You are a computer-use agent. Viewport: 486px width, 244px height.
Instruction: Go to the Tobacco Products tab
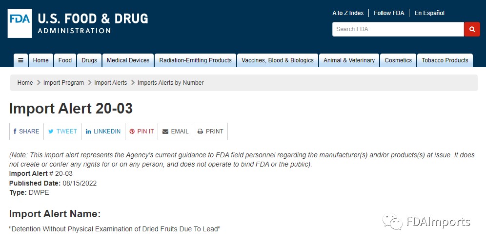pos(445,60)
